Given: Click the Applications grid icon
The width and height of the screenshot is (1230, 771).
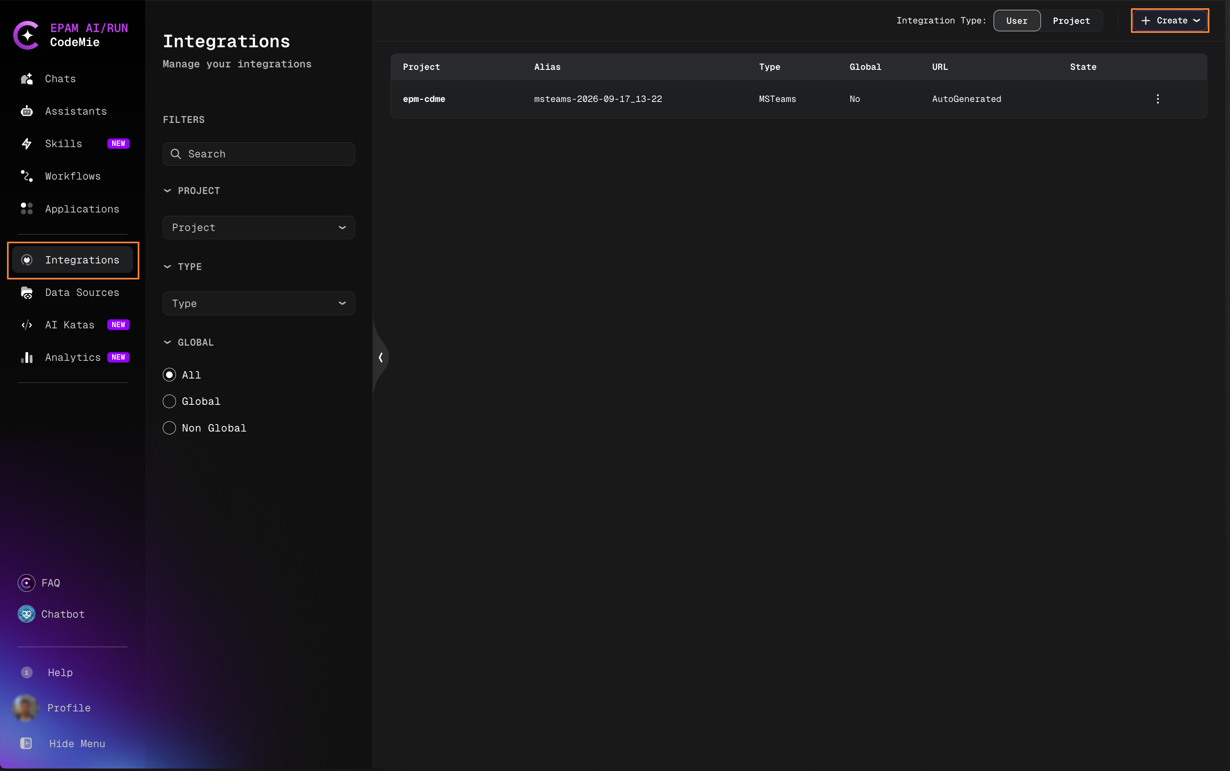Looking at the screenshot, I should click(x=27, y=208).
